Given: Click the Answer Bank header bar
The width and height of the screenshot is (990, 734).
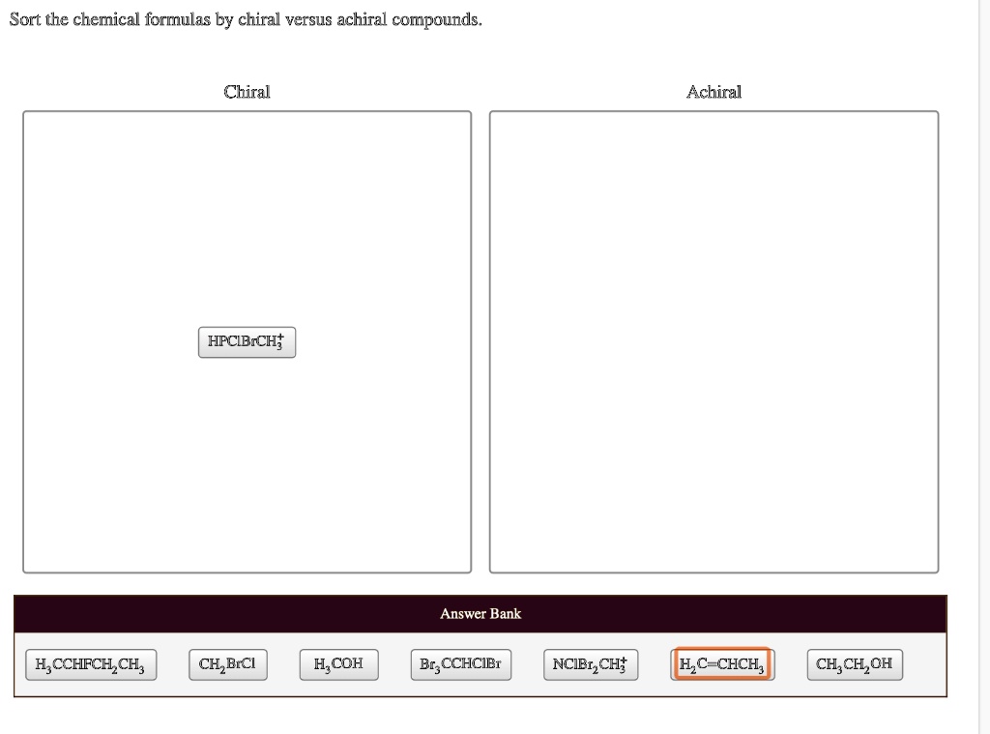Looking at the screenshot, I should pyautogui.click(x=480, y=613).
